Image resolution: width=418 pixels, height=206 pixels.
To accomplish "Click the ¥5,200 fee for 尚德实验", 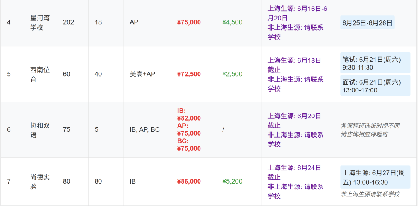I will pyautogui.click(x=232, y=182).
